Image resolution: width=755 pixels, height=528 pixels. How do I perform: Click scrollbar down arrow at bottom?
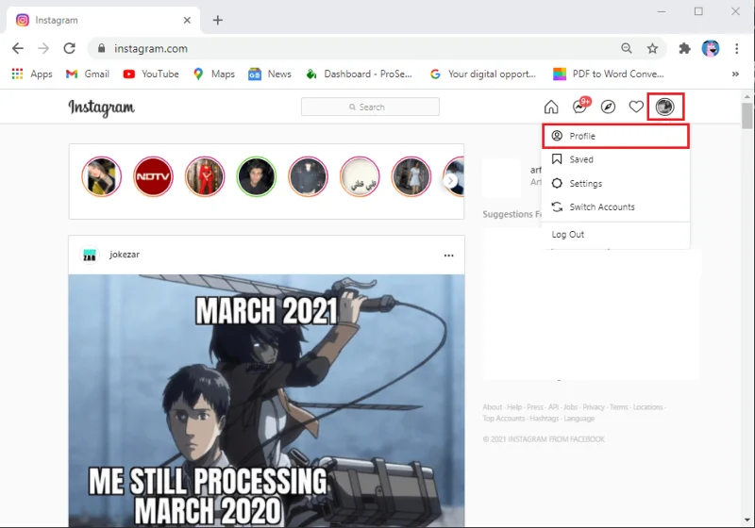(x=747, y=520)
